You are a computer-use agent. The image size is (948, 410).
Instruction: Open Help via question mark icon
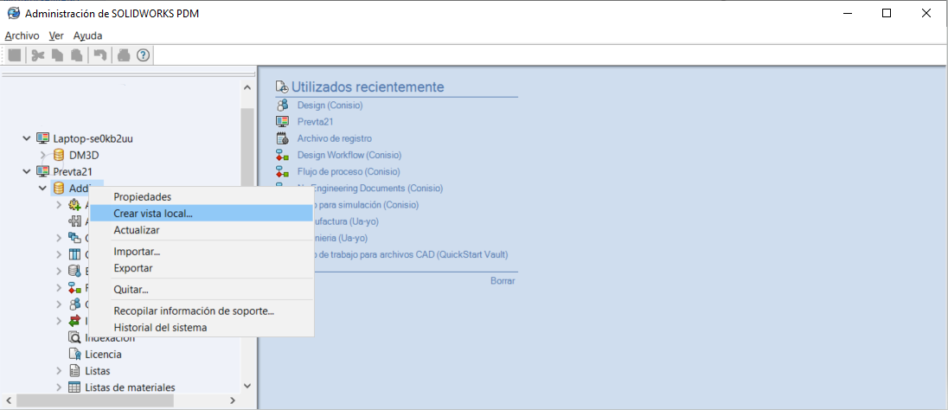[144, 55]
